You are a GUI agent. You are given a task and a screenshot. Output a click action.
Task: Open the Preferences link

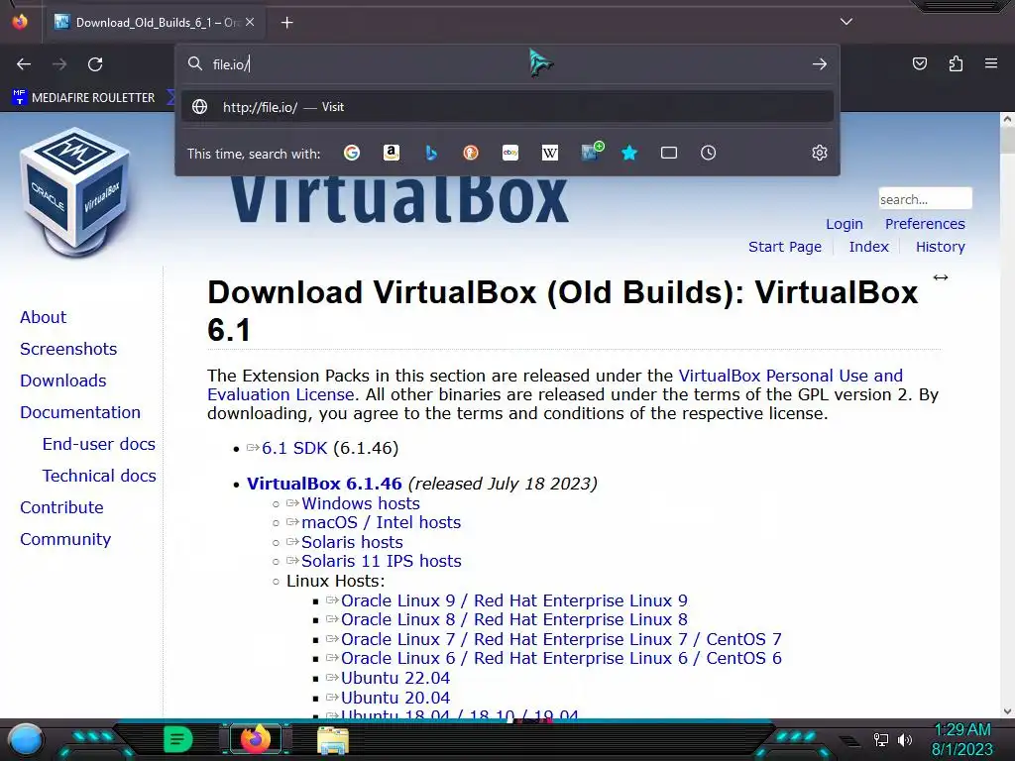[925, 224]
